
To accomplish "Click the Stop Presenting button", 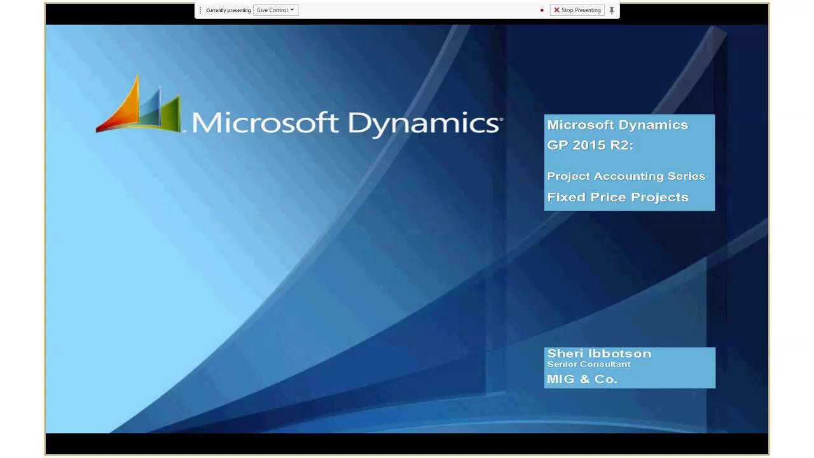I will [x=577, y=10].
